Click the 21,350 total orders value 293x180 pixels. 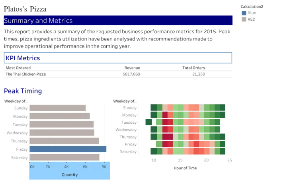[199, 74]
